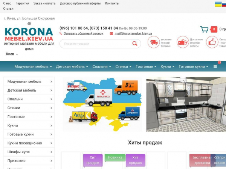Screen dimensions: 226x169
Task: Select sidebar category Кухни
Action: pyautogui.click(x=29, y=125)
